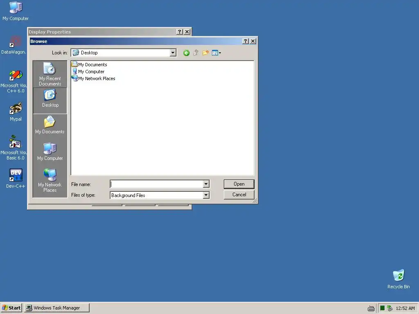Image resolution: width=419 pixels, height=314 pixels.
Task: Switch to Windows Task Manager taskbar button
Action: [x=56, y=308]
